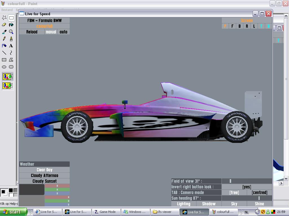This screenshot has height=216, width=289.
Task: Click the Sun heading slider
Action: click(x=247, y=198)
